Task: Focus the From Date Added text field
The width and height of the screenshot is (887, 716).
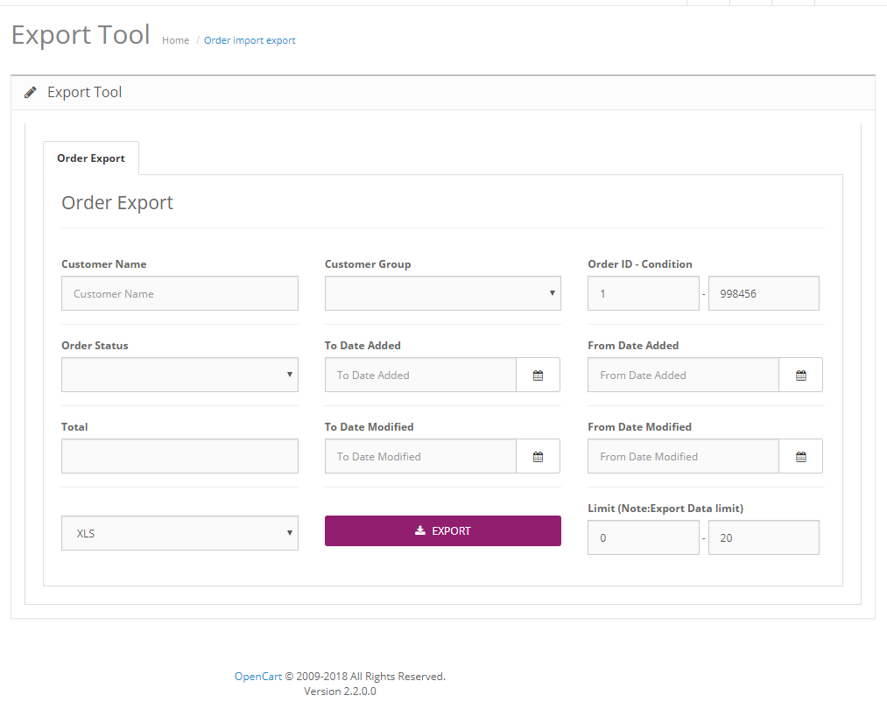Action: click(683, 375)
